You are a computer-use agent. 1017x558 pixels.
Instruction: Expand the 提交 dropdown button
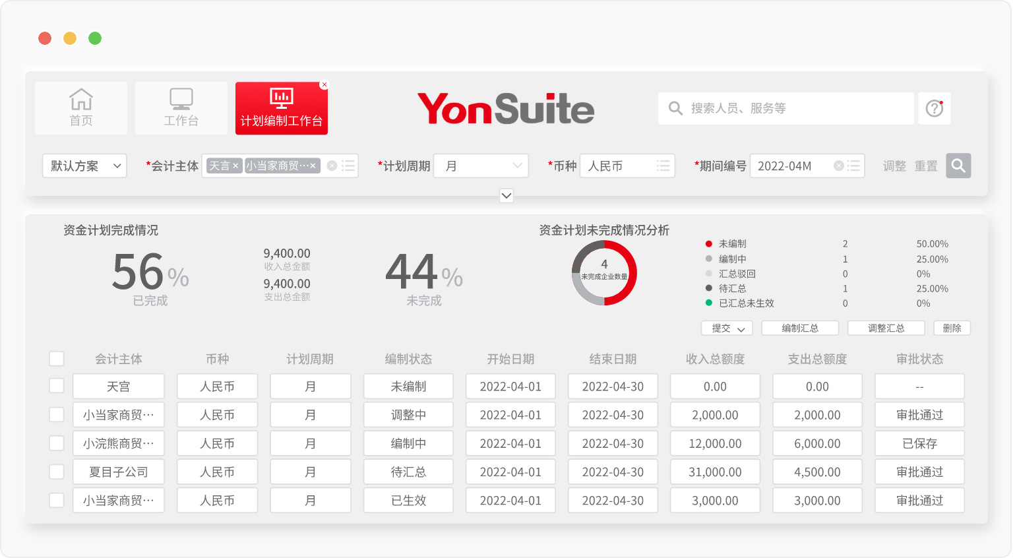tap(727, 328)
